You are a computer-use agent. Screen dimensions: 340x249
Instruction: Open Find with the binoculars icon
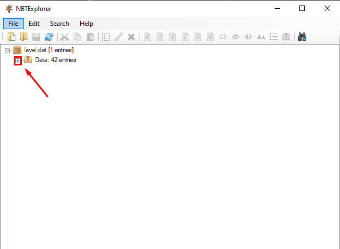(302, 37)
